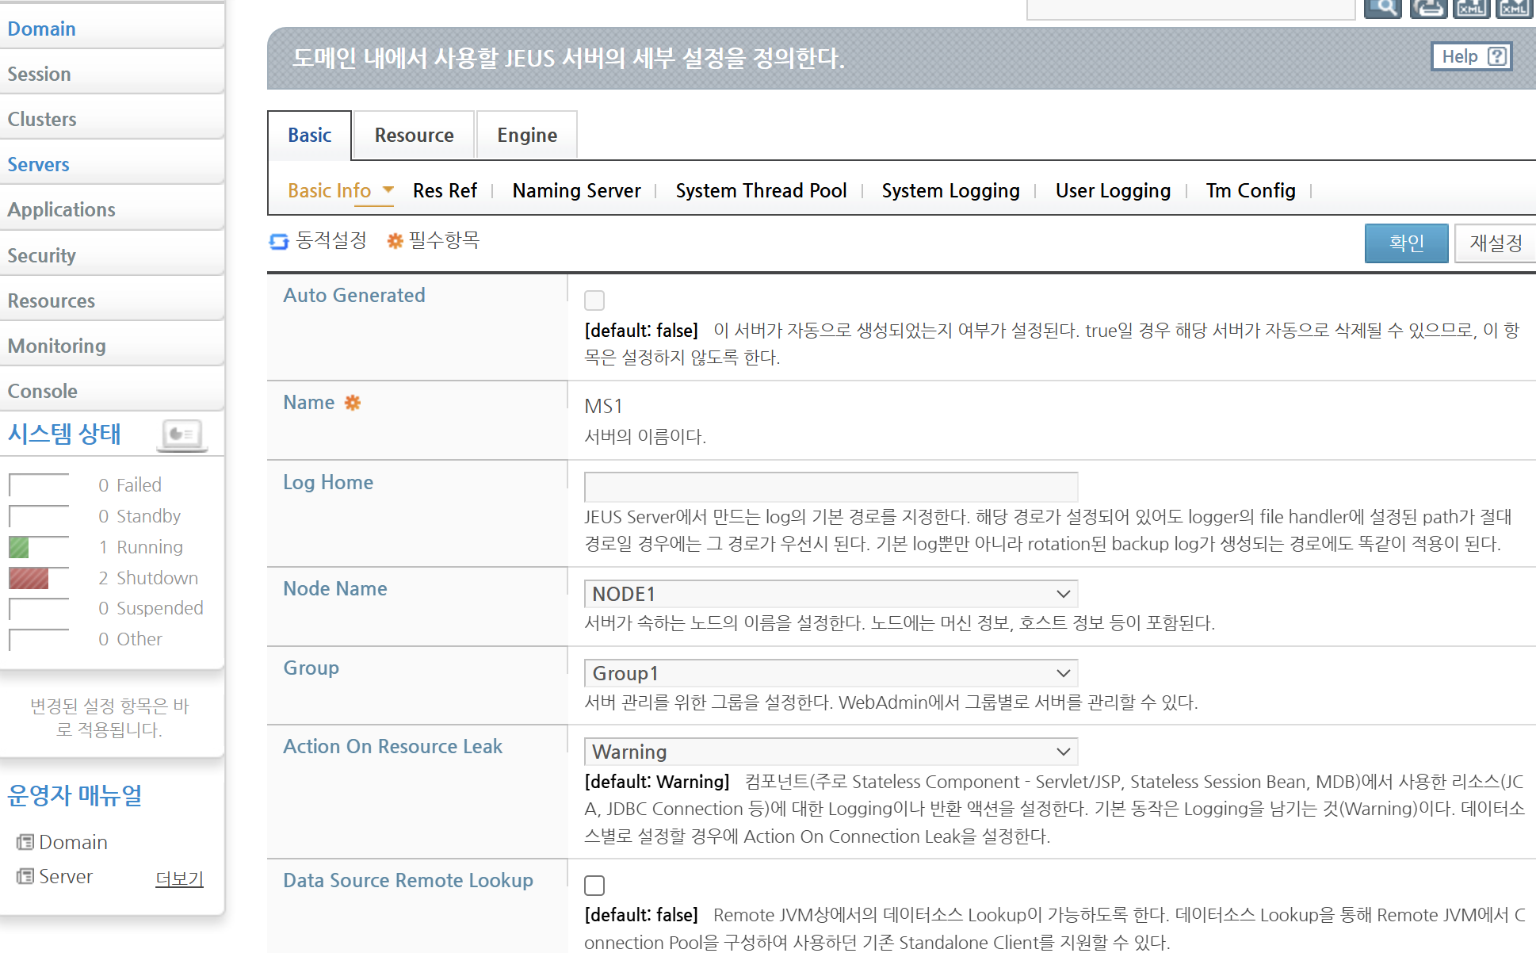Open the System Thread Pool section
This screenshot has width=1536, height=953.
coord(761,191)
